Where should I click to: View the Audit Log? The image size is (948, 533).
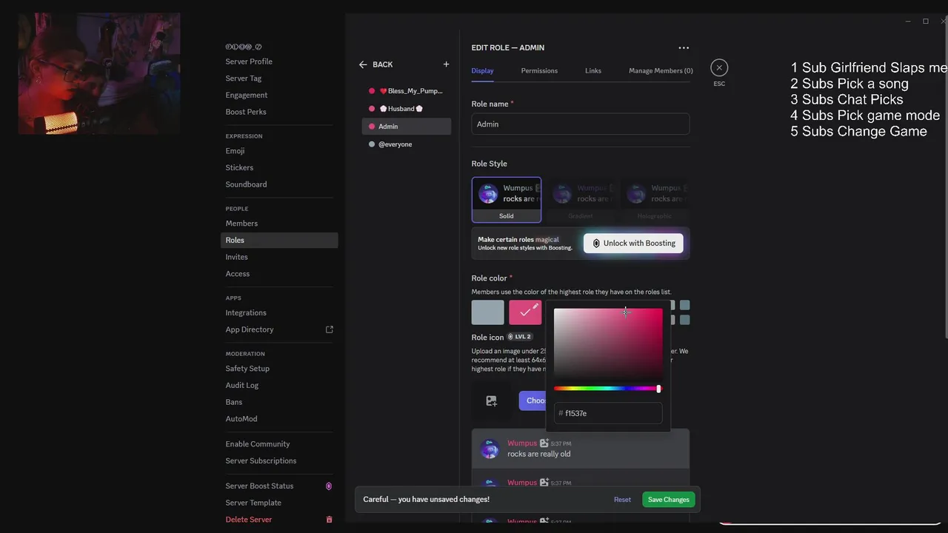[x=242, y=386]
